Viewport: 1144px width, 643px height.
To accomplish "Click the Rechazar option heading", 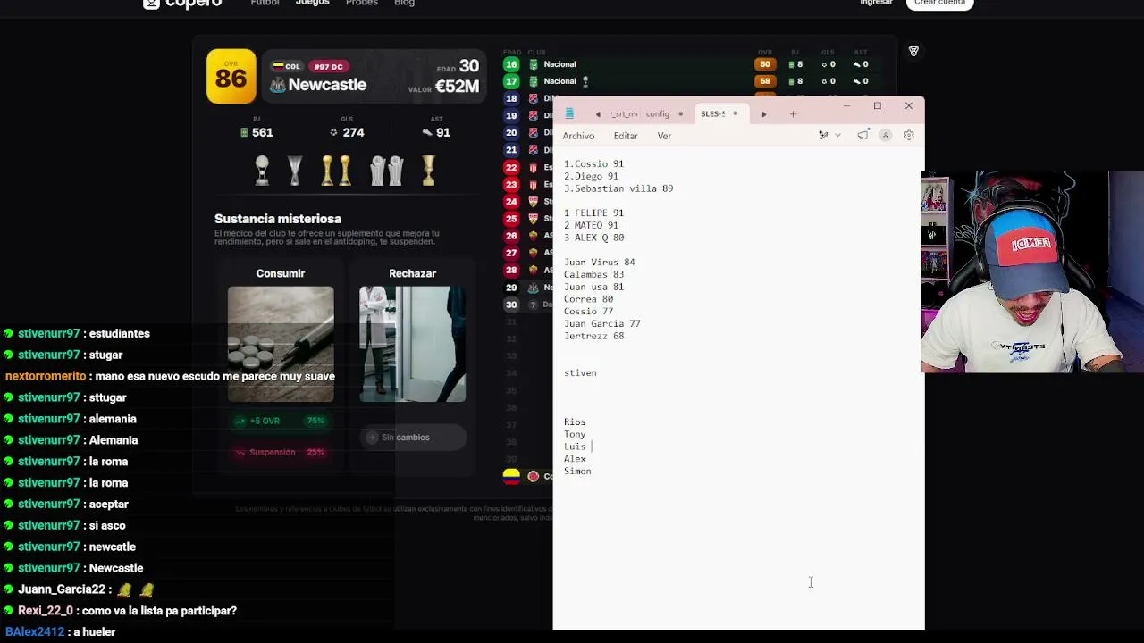I will point(412,273).
